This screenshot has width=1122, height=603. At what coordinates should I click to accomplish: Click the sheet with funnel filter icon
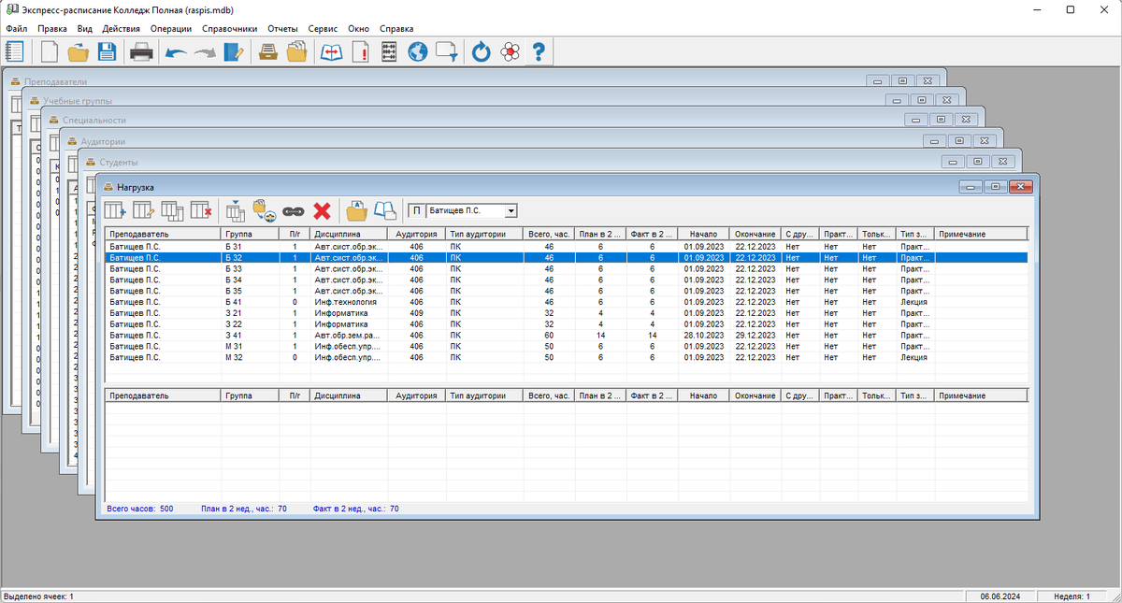click(x=447, y=51)
